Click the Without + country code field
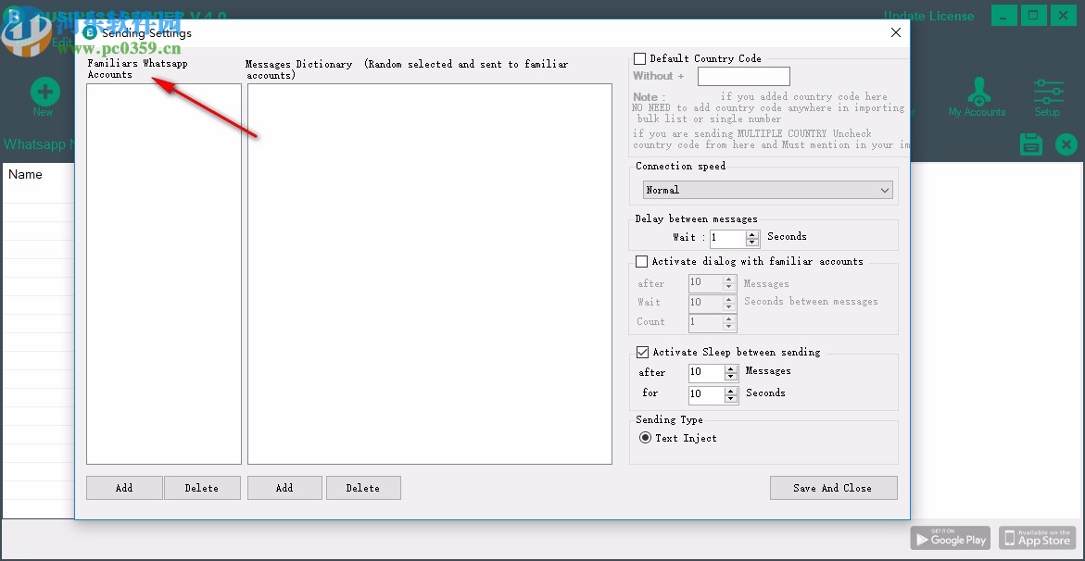 [x=743, y=76]
